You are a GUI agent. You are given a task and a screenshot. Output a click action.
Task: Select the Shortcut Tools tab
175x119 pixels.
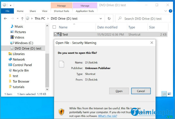61,11
